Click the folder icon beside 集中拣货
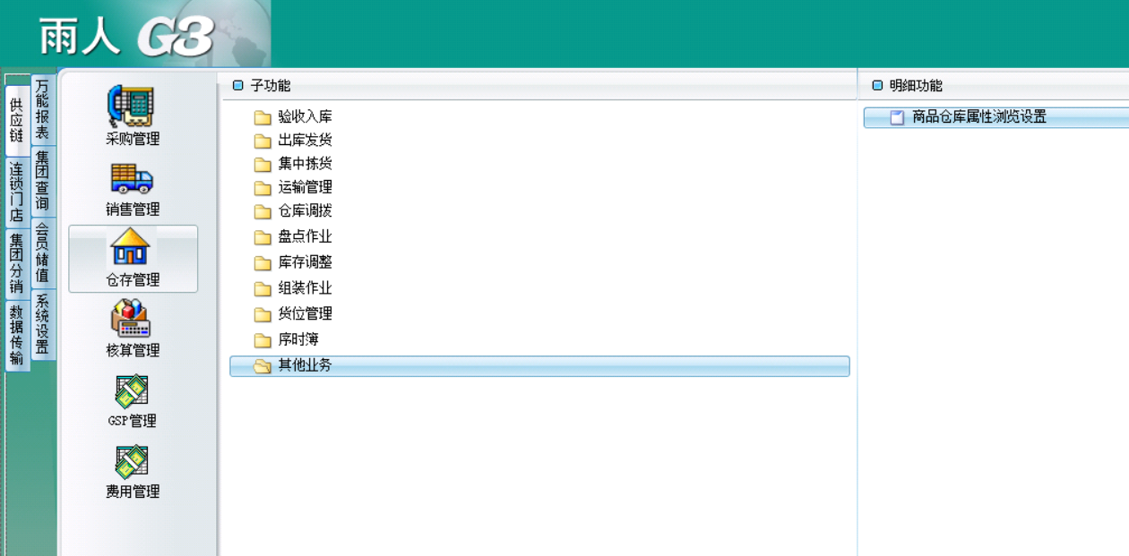Image resolution: width=1129 pixels, height=556 pixels. (x=263, y=164)
